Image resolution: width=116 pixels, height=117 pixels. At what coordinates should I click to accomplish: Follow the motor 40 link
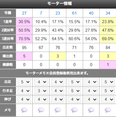pyautogui.click(x=91, y=13)
